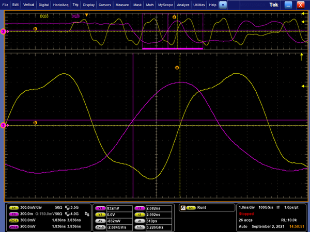Open the Horiz/Acq menu

[60, 5]
